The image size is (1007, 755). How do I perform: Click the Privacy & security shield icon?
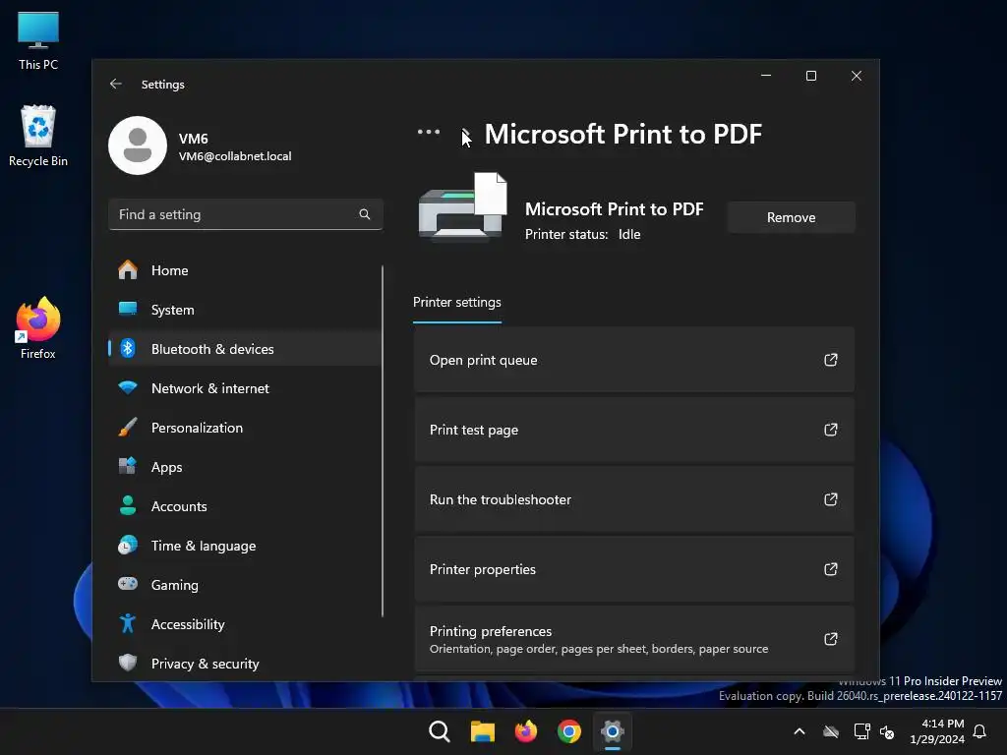pyautogui.click(x=128, y=662)
